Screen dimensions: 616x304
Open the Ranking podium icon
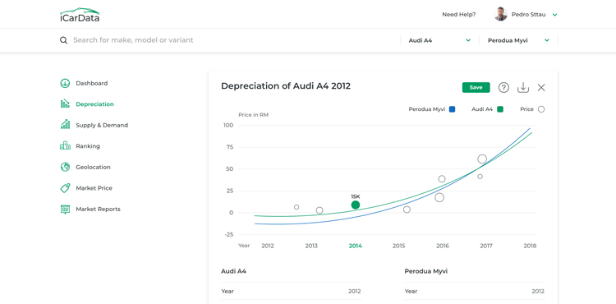coord(65,146)
